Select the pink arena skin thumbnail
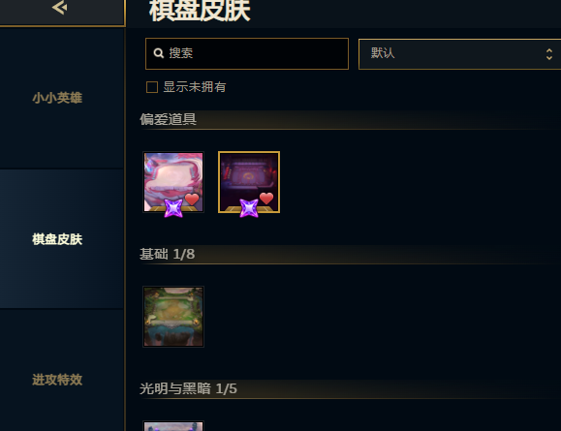 (x=173, y=182)
